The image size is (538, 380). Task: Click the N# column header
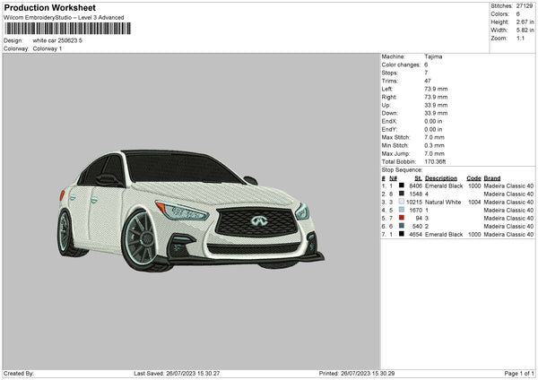click(393, 177)
